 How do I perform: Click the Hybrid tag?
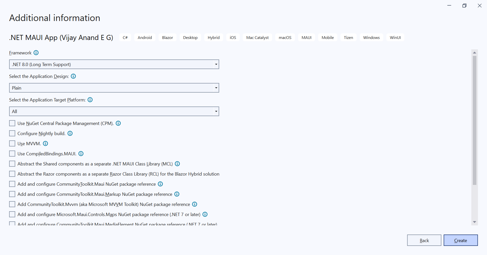coord(214,37)
